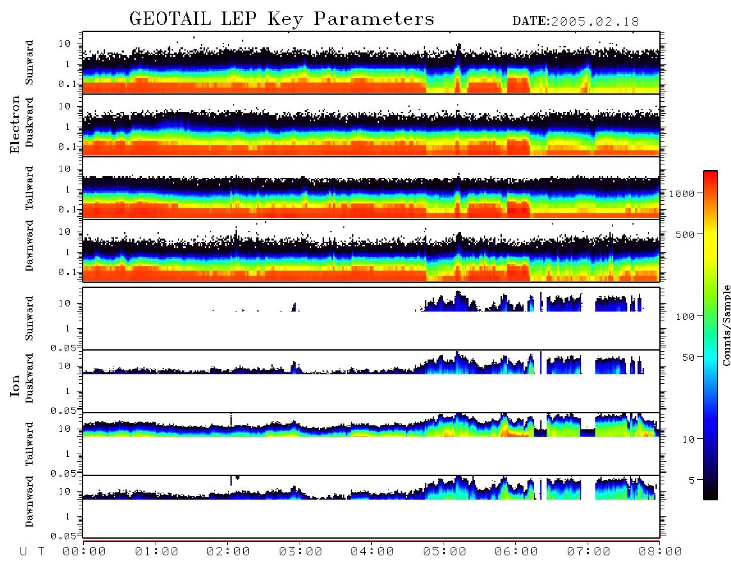Click the "0.05" tick of Ion Dawnward panel
731x563 pixels.
click(63, 536)
